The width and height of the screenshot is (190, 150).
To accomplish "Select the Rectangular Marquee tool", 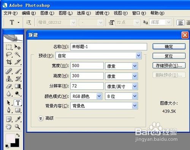I will click(x=9, y=47).
